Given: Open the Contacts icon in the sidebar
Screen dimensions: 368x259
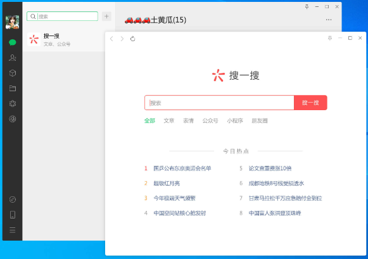Looking at the screenshot, I should click(13, 58).
